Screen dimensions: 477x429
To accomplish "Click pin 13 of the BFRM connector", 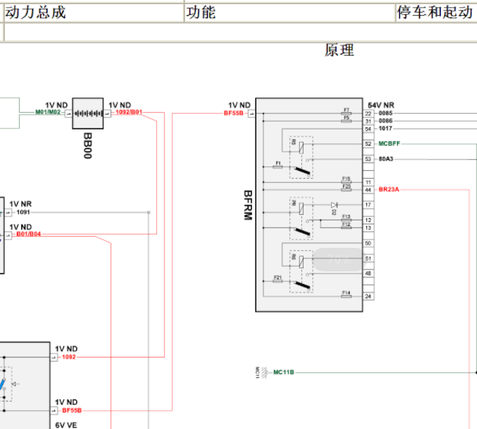I will (369, 227).
